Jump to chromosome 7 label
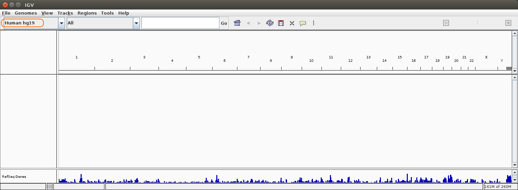518x190 pixels. pos(248,57)
